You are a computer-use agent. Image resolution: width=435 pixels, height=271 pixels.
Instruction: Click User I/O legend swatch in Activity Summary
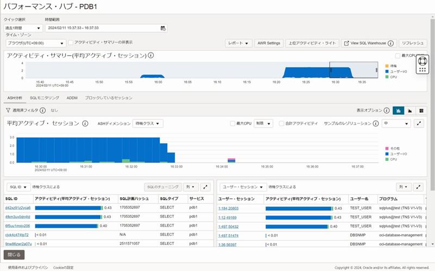click(x=387, y=72)
